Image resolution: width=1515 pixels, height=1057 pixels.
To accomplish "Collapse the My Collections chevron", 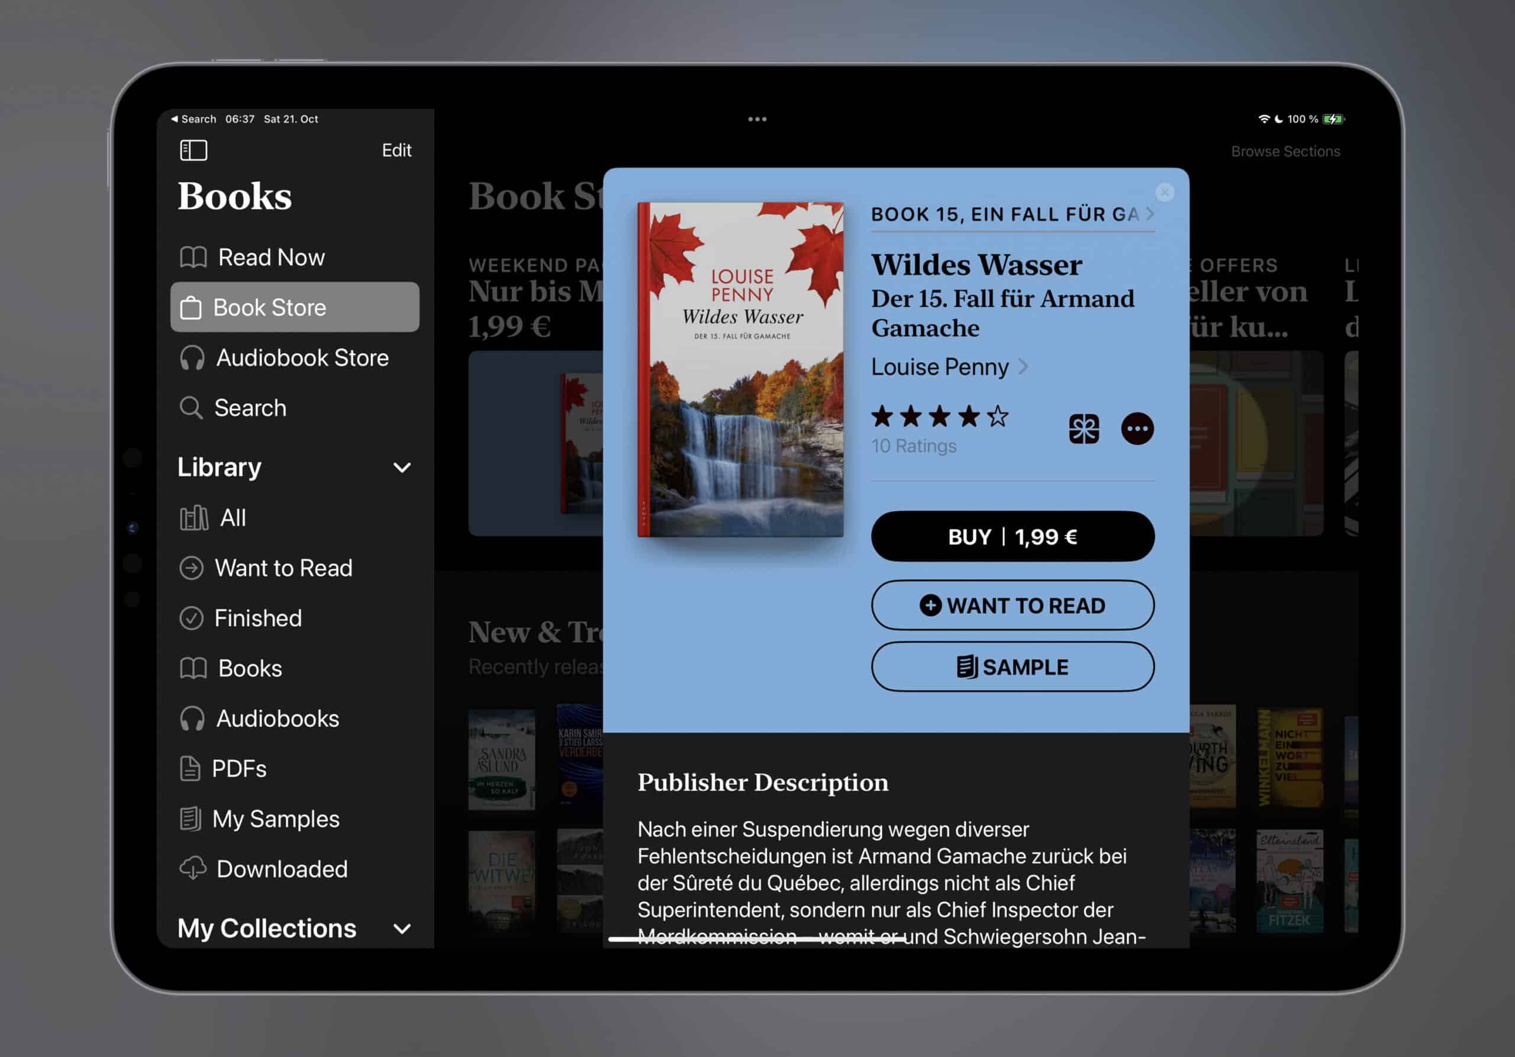I will (402, 929).
